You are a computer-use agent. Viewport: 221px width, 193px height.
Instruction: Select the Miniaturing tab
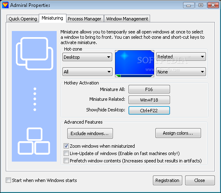click(x=53, y=18)
